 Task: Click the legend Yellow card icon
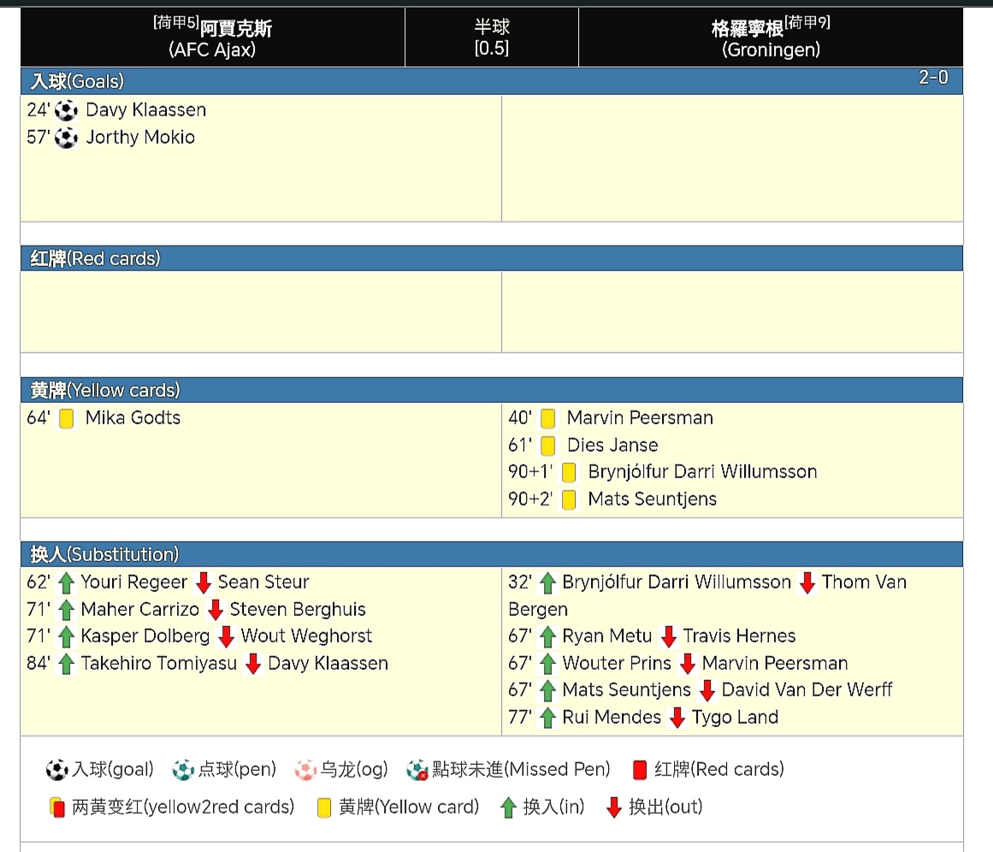(x=324, y=808)
